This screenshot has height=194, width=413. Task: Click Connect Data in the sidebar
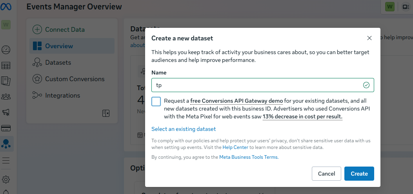coord(65,29)
